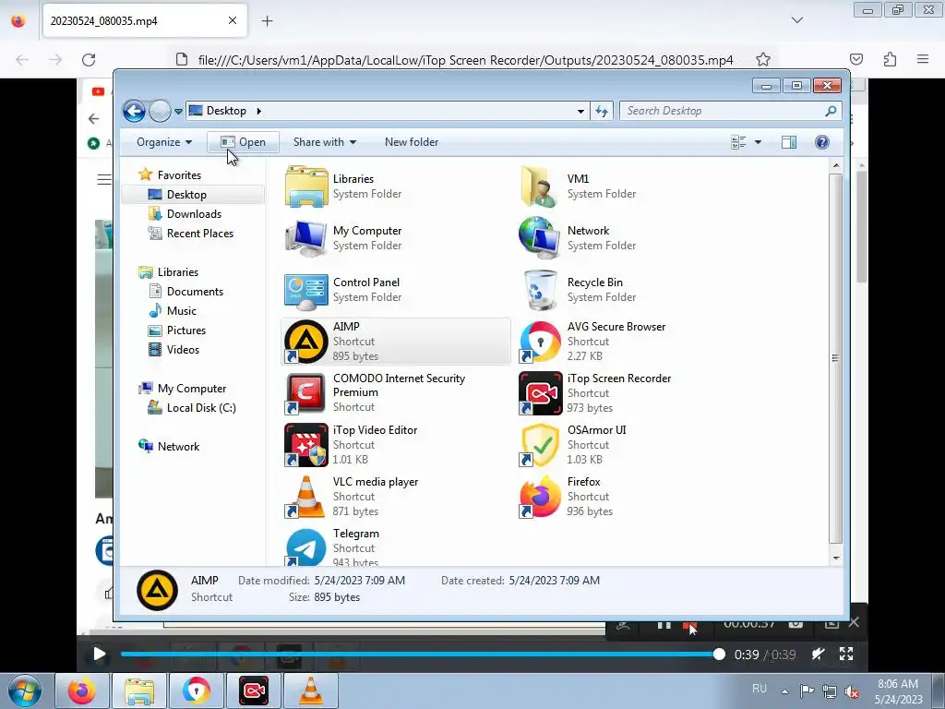Screen dimensions: 945x709
Task: Save to Pocket icon in Firefox
Action: click(855, 59)
